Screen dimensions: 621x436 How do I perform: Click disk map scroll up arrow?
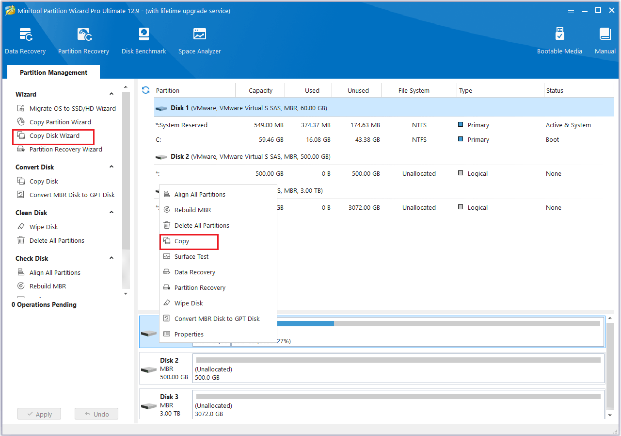point(610,318)
